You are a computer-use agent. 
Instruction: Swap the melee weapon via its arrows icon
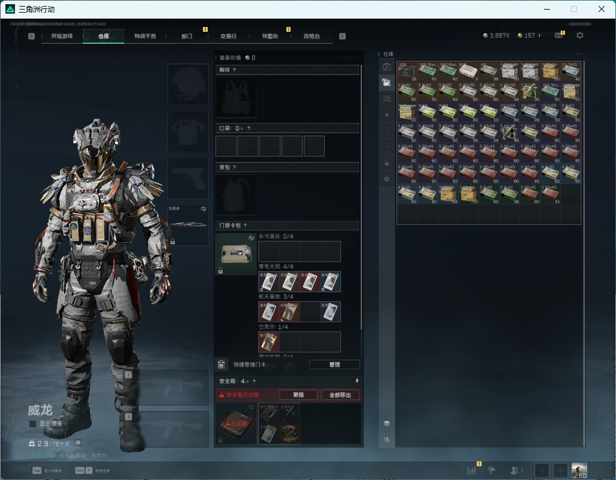click(x=204, y=209)
